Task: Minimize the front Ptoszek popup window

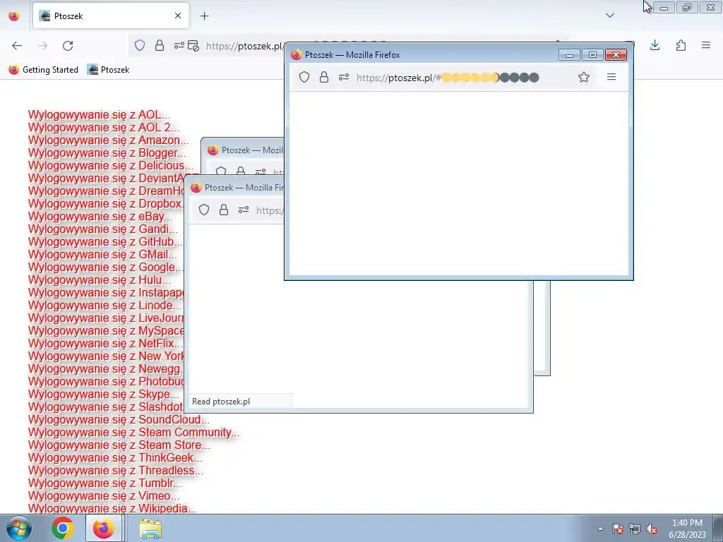Action: click(570, 55)
